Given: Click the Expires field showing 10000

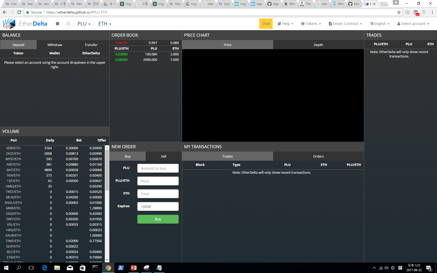Looking at the screenshot, I should coord(158,206).
